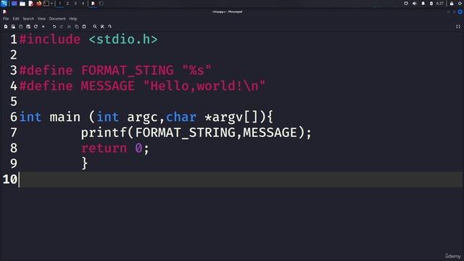Viewport: 464px width, 261px height.
Task: Open the Help menu
Action: 73,19
